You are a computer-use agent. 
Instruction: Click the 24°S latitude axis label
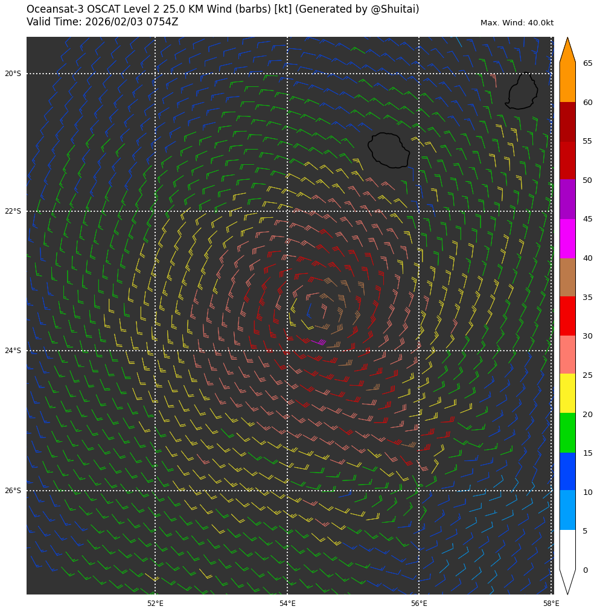tap(13, 351)
